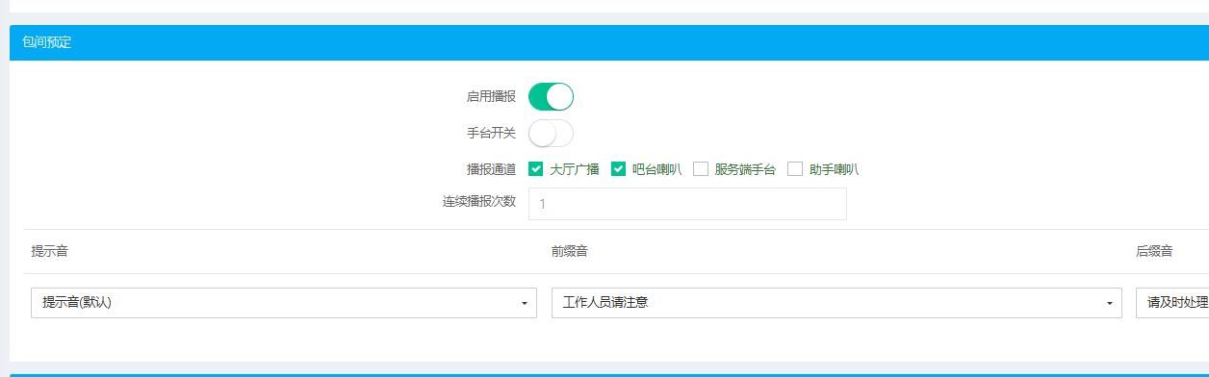Open the 工作人员请注意 prefix dropdown
1209x377 pixels.
coord(836,303)
